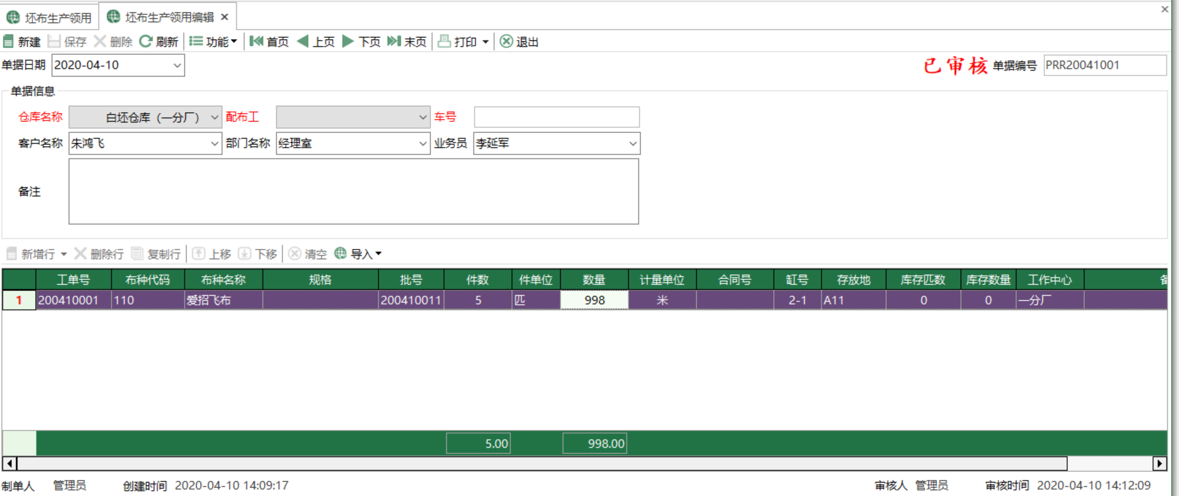This screenshot has height=496, width=1179.
Task: Click the quantity cell 998
Action: (594, 300)
